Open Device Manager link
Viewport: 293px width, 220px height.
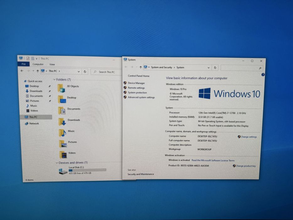136,83
